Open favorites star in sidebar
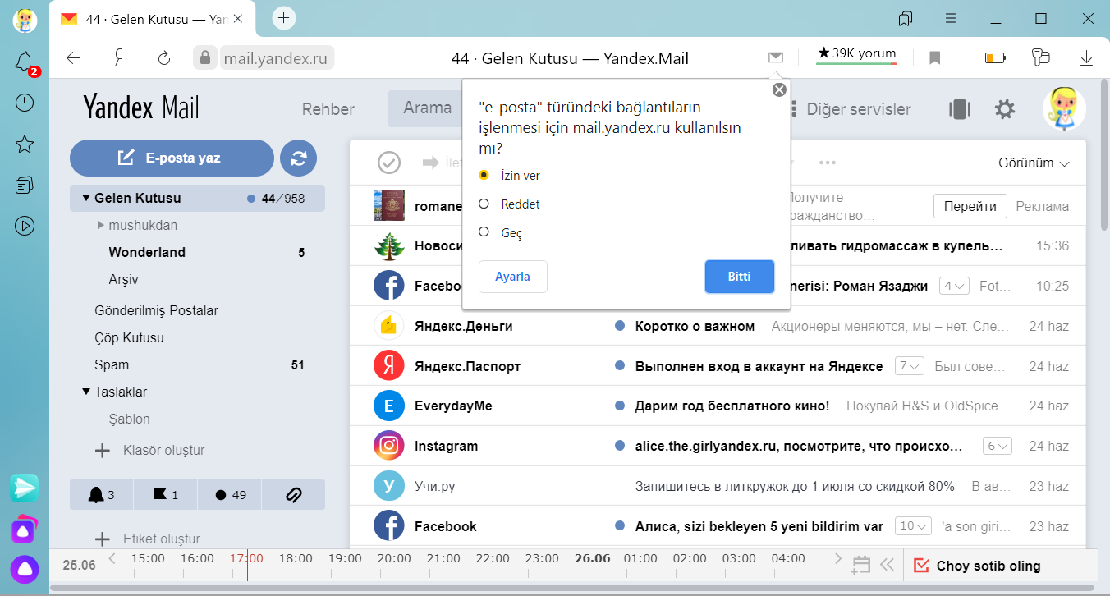 click(x=25, y=144)
